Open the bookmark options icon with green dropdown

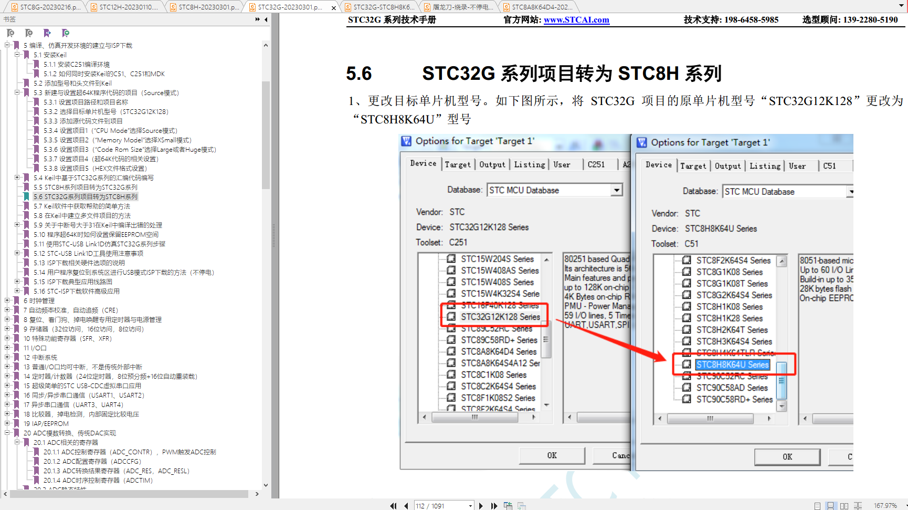tap(66, 33)
